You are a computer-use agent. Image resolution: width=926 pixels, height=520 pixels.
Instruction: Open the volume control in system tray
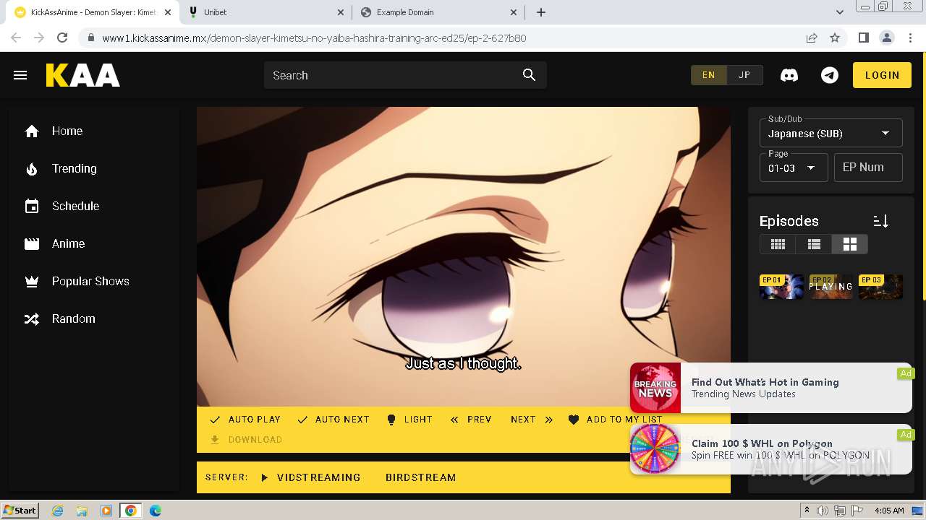[823, 511]
